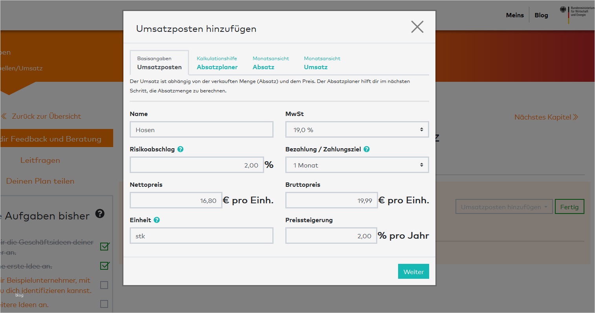This screenshot has width=595, height=313.
Task: Open the Einheit help icon
Action: click(156, 220)
